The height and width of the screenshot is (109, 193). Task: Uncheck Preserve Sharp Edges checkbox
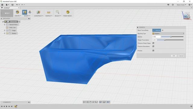tap(153, 43)
